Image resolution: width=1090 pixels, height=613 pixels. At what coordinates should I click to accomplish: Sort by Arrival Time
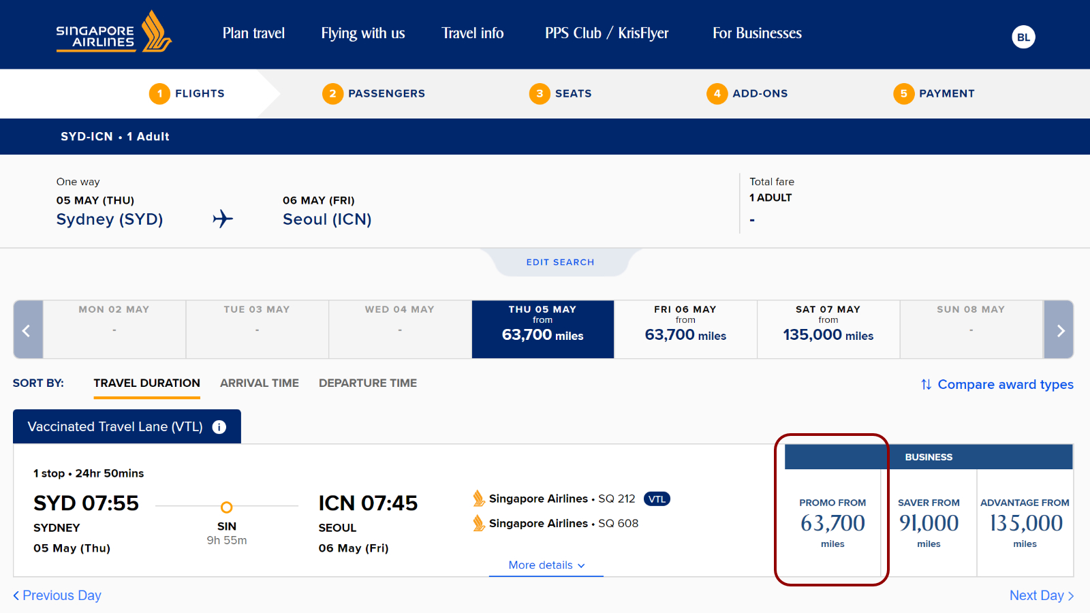(x=260, y=383)
